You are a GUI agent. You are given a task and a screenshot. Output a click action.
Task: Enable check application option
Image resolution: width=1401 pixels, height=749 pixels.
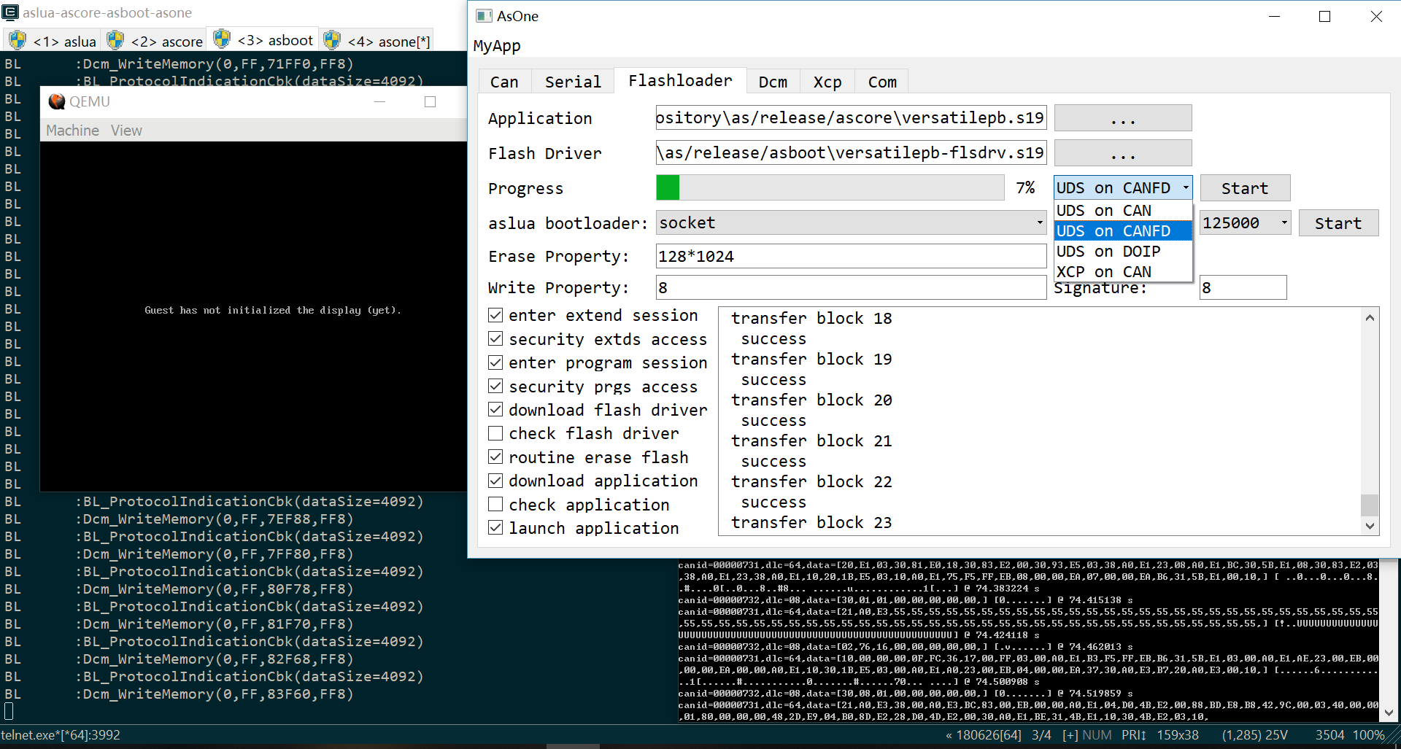[x=495, y=505]
